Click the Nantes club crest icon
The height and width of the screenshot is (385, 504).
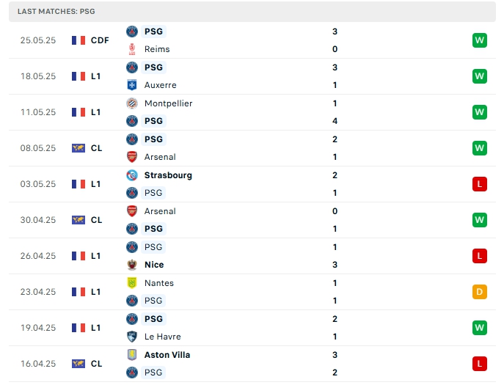pos(132,283)
